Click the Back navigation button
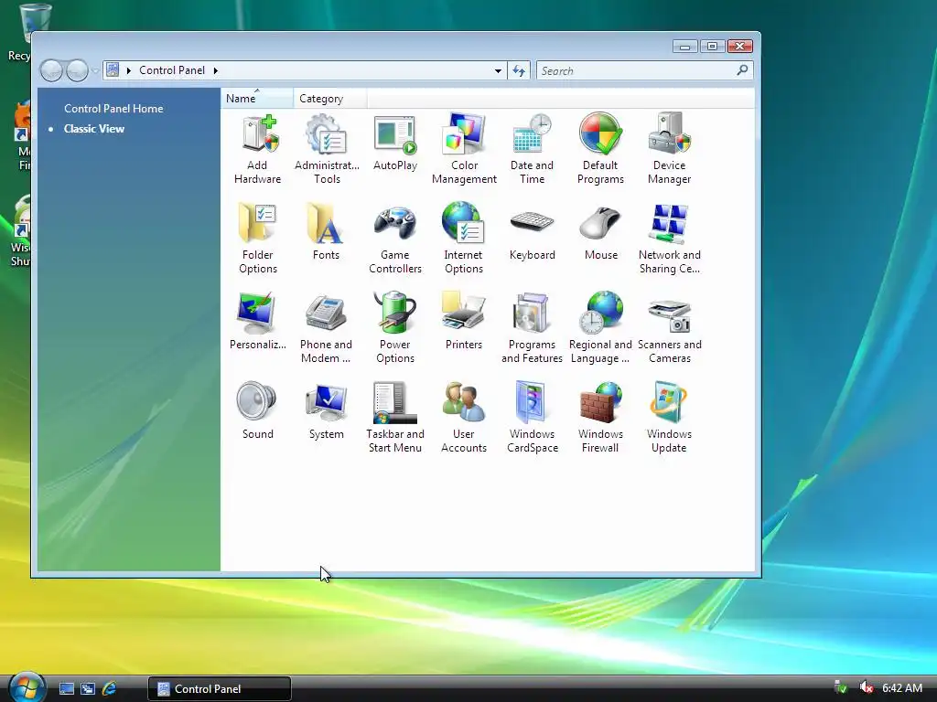The height and width of the screenshot is (702, 937). click(x=51, y=70)
